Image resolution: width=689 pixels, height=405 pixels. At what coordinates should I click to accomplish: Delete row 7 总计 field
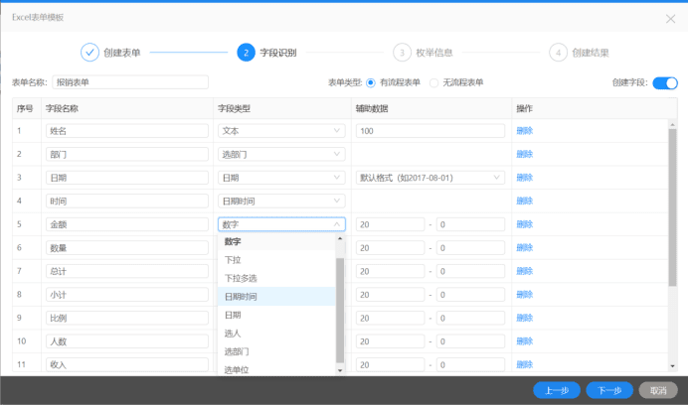click(x=524, y=271)
